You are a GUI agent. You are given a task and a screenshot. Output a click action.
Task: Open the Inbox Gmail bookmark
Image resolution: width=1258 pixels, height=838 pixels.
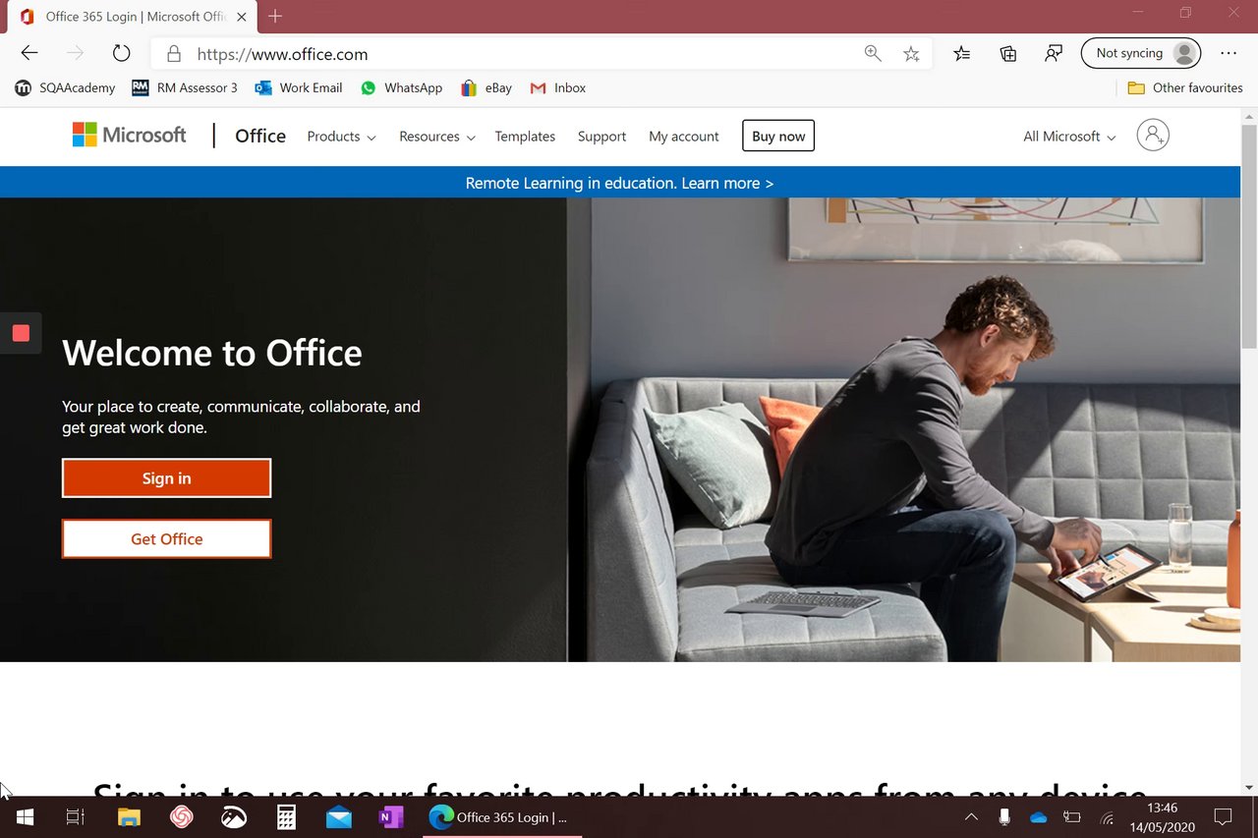(x=558, y=87)
